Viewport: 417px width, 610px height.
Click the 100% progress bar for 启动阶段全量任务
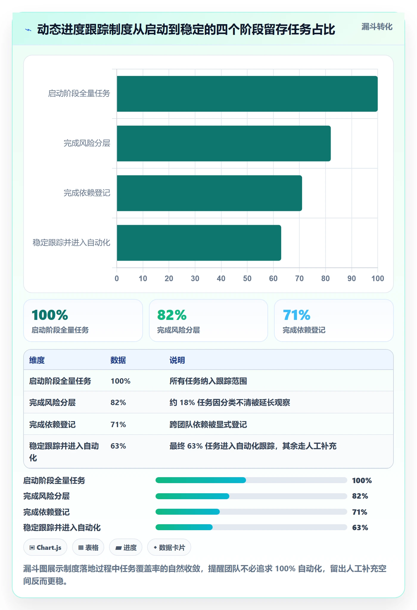pyautogui.click(x=251, y=480)
